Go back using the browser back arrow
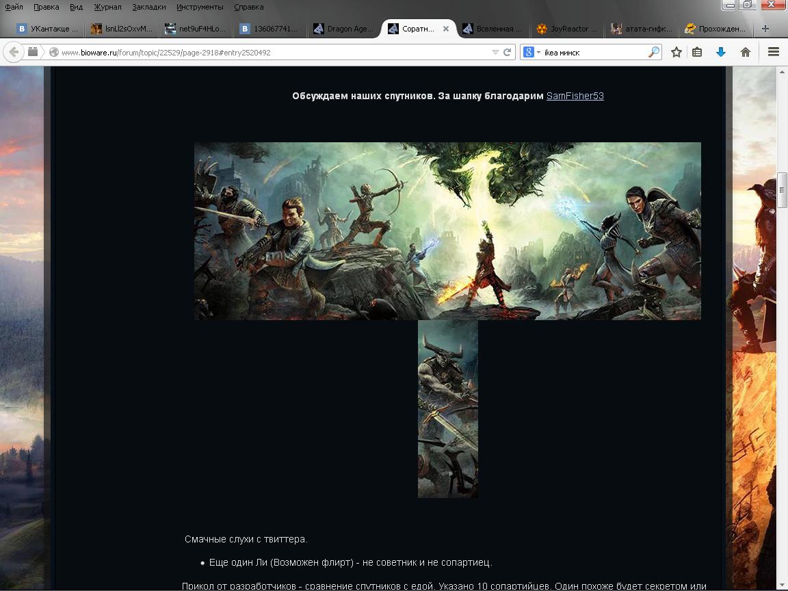The image size is (788, 591). (14, 52)
